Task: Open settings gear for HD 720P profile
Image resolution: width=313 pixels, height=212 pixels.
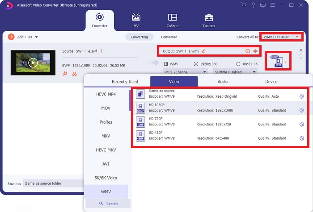Action: 302,125
